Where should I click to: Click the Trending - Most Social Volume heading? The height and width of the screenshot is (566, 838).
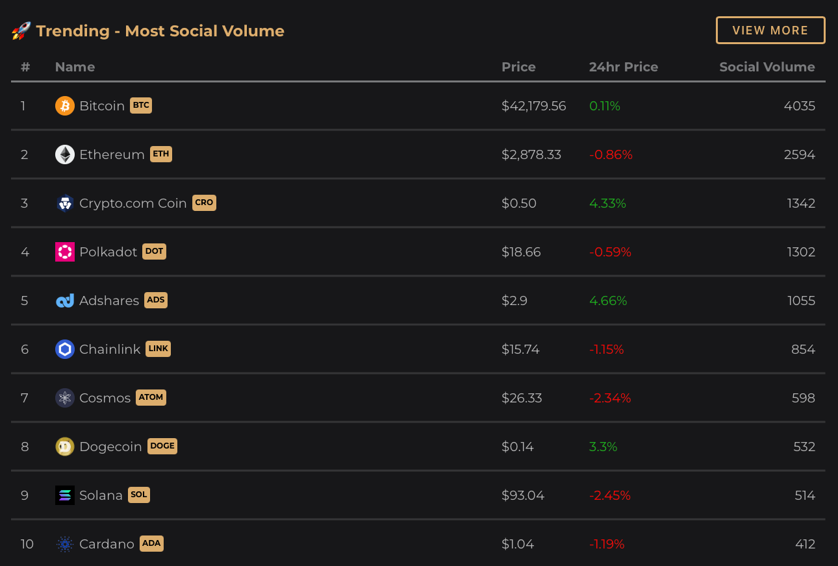tap(160, 31)
